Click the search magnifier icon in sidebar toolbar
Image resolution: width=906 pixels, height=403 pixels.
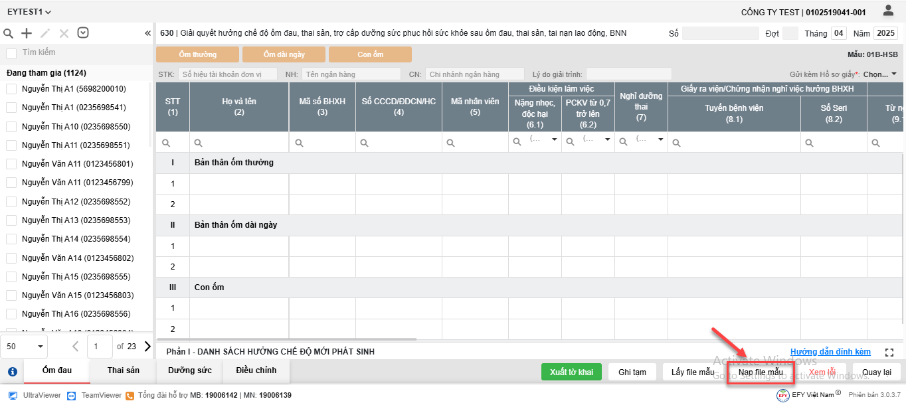tap(9, 33)
